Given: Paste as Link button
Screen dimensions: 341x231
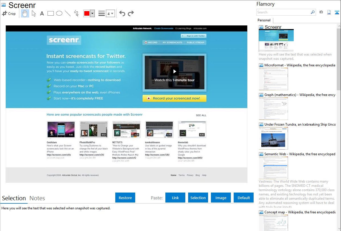Looking at the screenshot, I should click(x=175, y=198).
